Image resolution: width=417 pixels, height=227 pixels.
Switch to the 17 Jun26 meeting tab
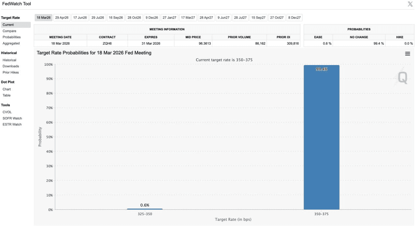point(80,18)
